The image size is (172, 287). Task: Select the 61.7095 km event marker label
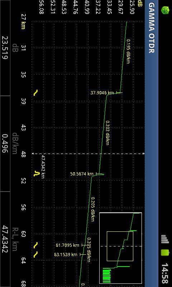coord(67,245)
